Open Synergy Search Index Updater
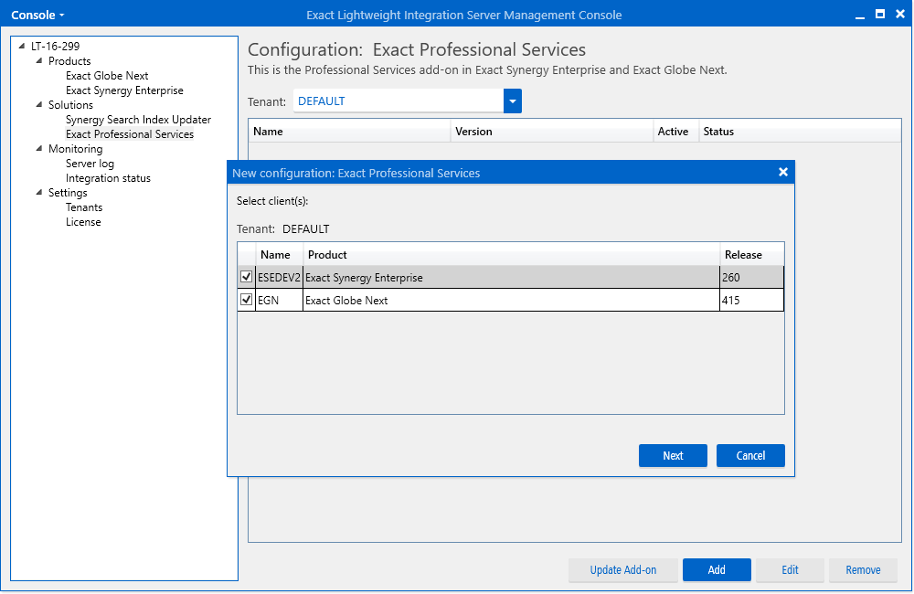 point(138,120)
